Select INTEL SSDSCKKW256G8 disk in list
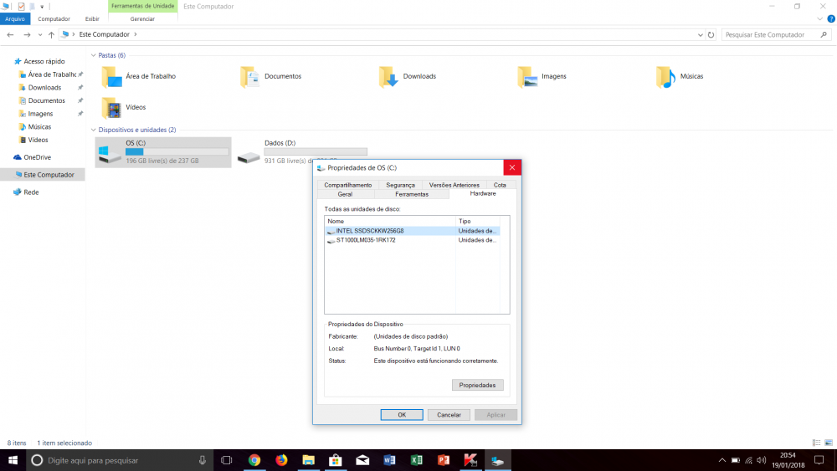This screenshot has width=837, height=471. (x=369, y=231)
